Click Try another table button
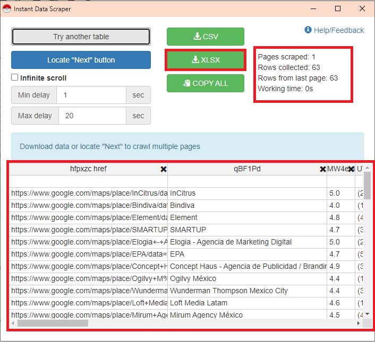 tap(81, 37)
